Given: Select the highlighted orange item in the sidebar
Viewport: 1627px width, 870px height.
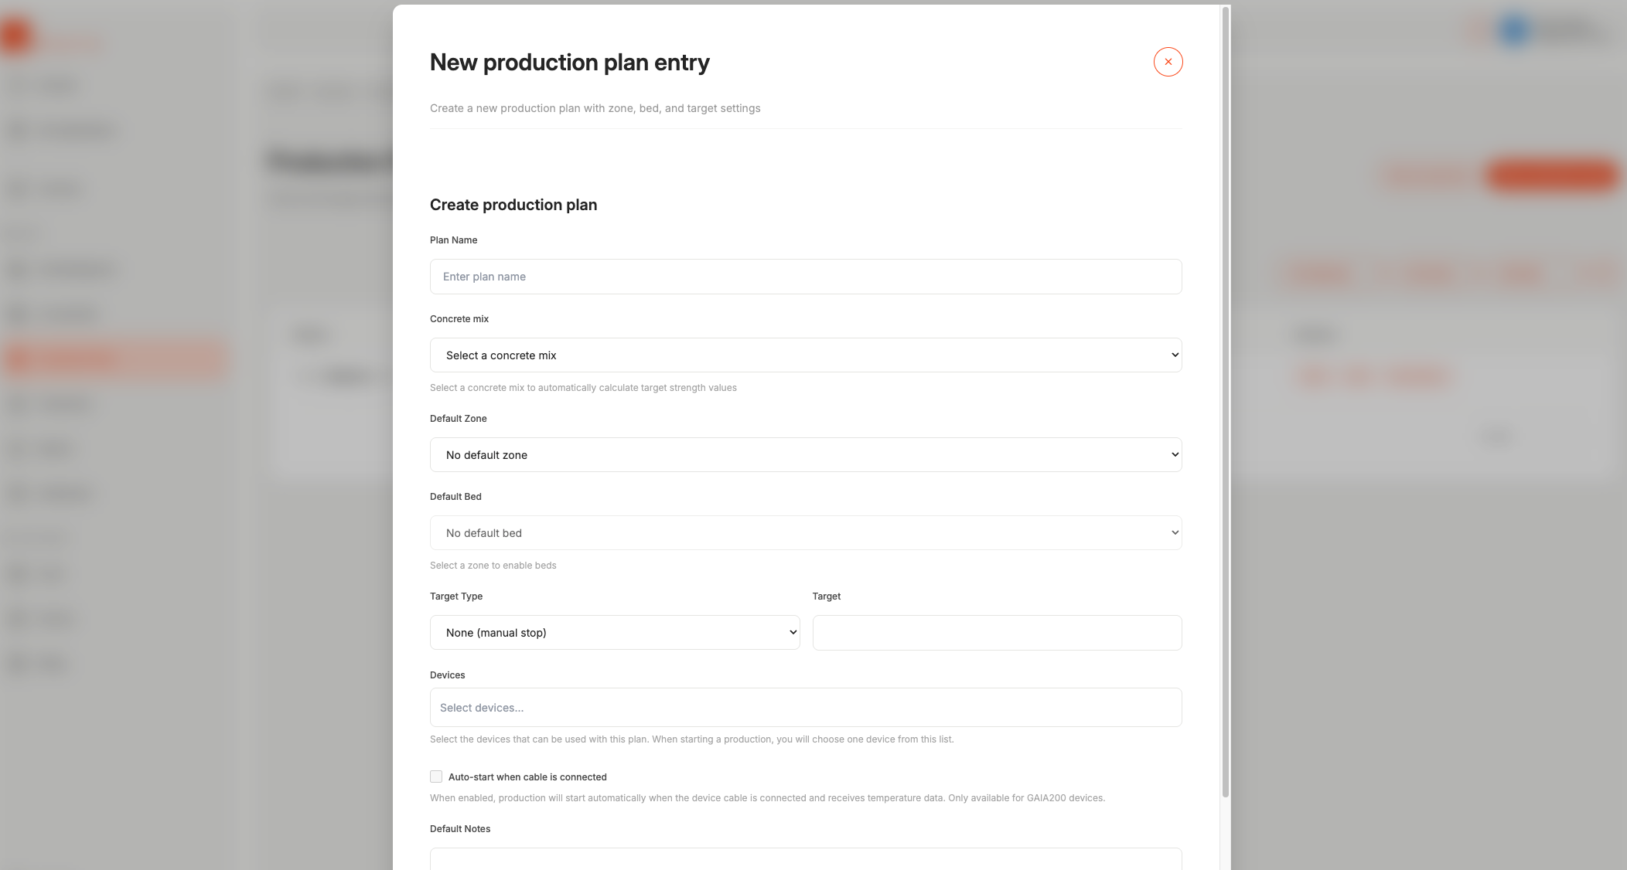Looking at the screenshot, I should [116, 359].
